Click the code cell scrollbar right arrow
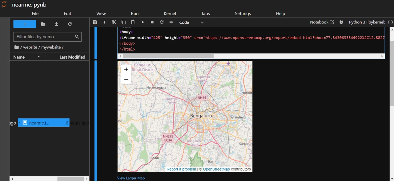Viewport: 394px width, 181px height. click(382, 56)
